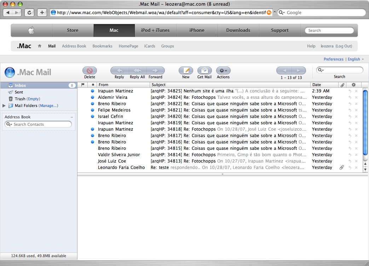Click the browser URL address field
Screen dimensions: 369x266
161,12
